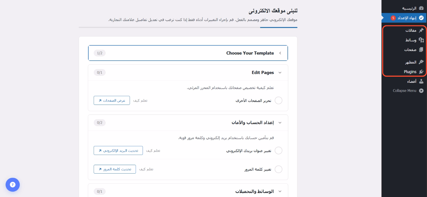Click the Plugins plug icon
The width and height of the screenshot is (427, 197).
[x=421, y=72]
